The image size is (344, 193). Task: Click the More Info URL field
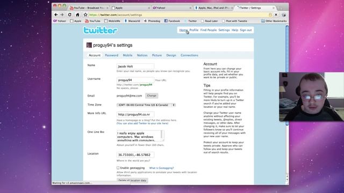click(135, 114)
